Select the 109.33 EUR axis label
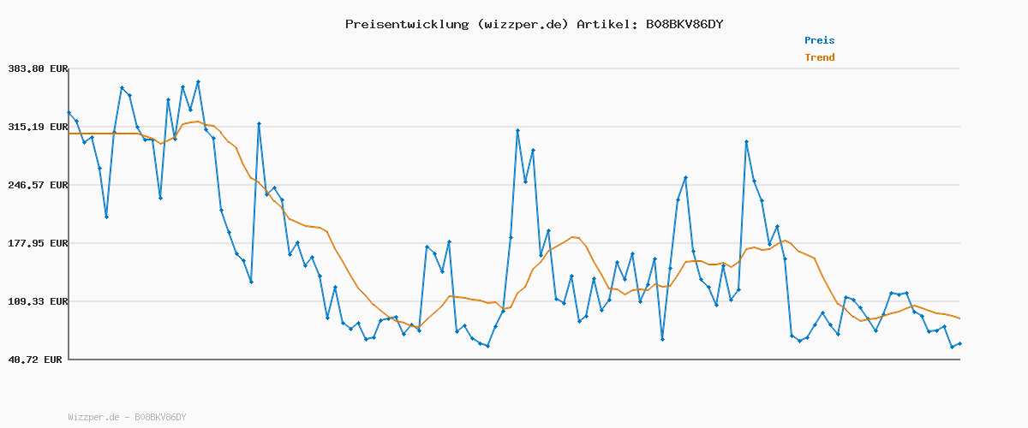The height and width of the screenshot is (428, 1028). tap(37, 301)
